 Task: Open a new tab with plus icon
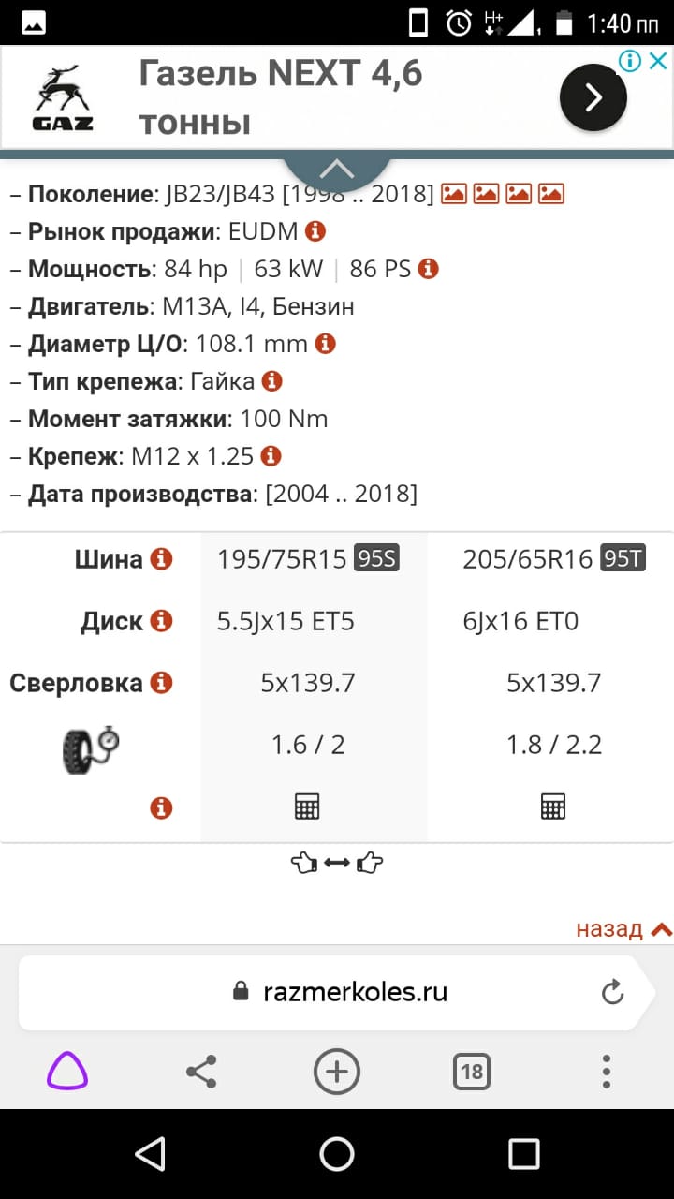(x=336, y=1071)
